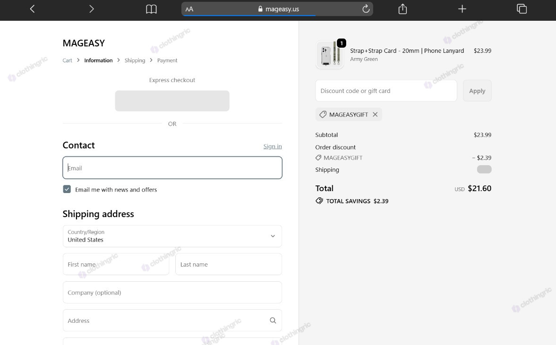
Task: Focus the Discount code or gift card field
Action: [x=386, y=91]
